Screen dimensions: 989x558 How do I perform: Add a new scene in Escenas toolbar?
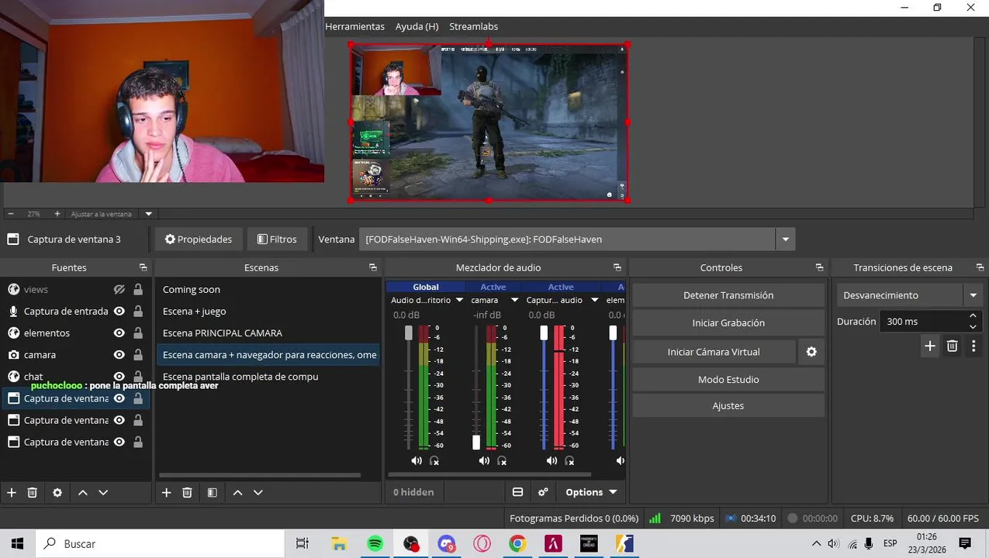click(166, 492)
